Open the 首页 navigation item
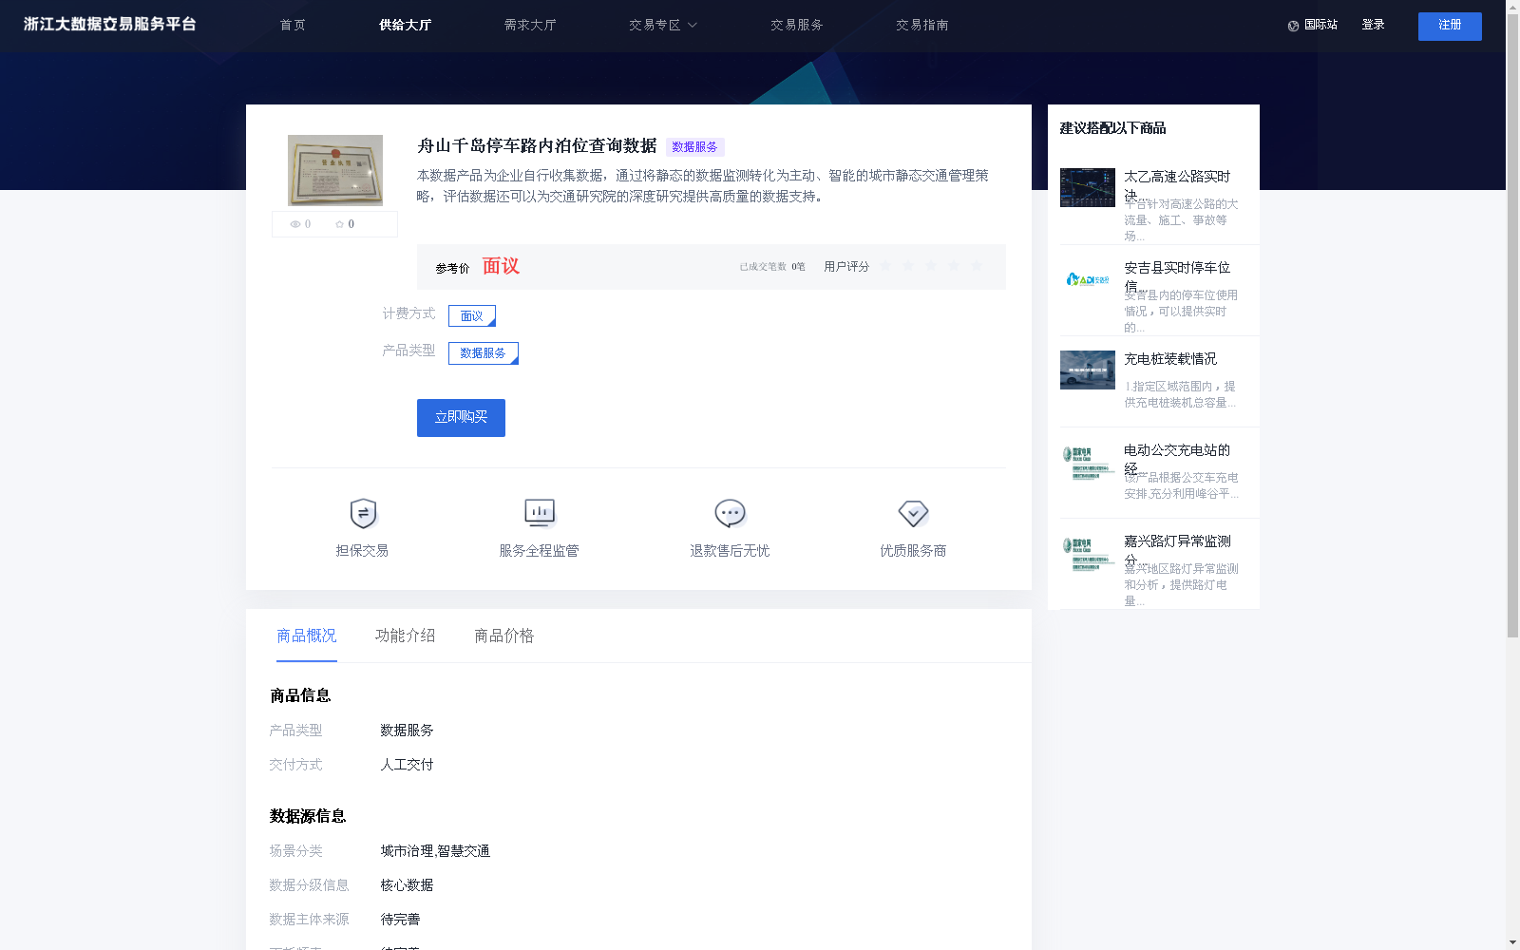1520x950 pixels. pos(293,26)
